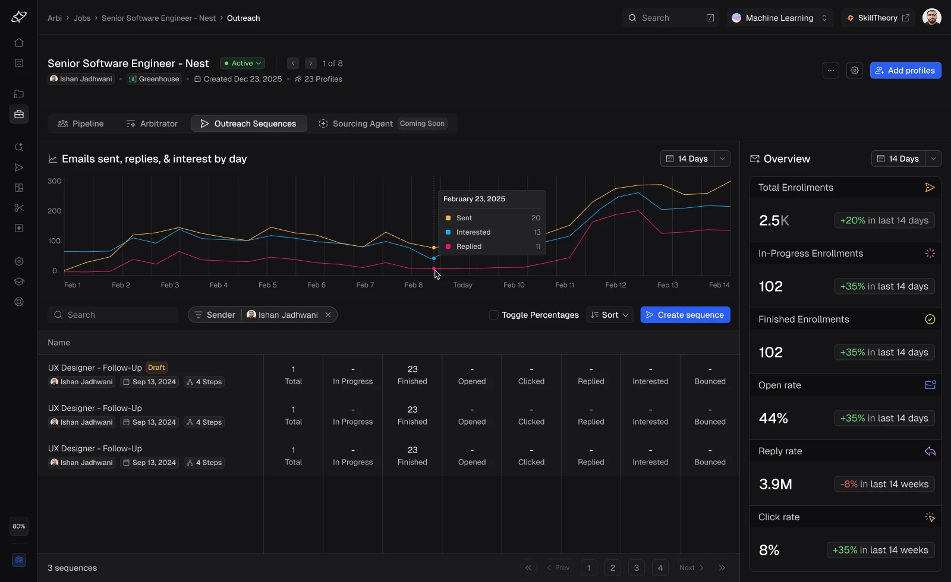Click the 80% zoom indicator in sidebar
Image resolution: width=951 pixels, height=582 pixels.
pyautogui.click(x=19, y=526)
